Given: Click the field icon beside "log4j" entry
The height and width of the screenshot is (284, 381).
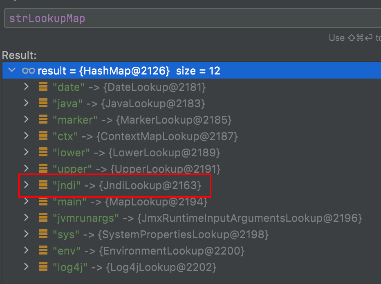Looking at the screenshot, I should 43,267.
